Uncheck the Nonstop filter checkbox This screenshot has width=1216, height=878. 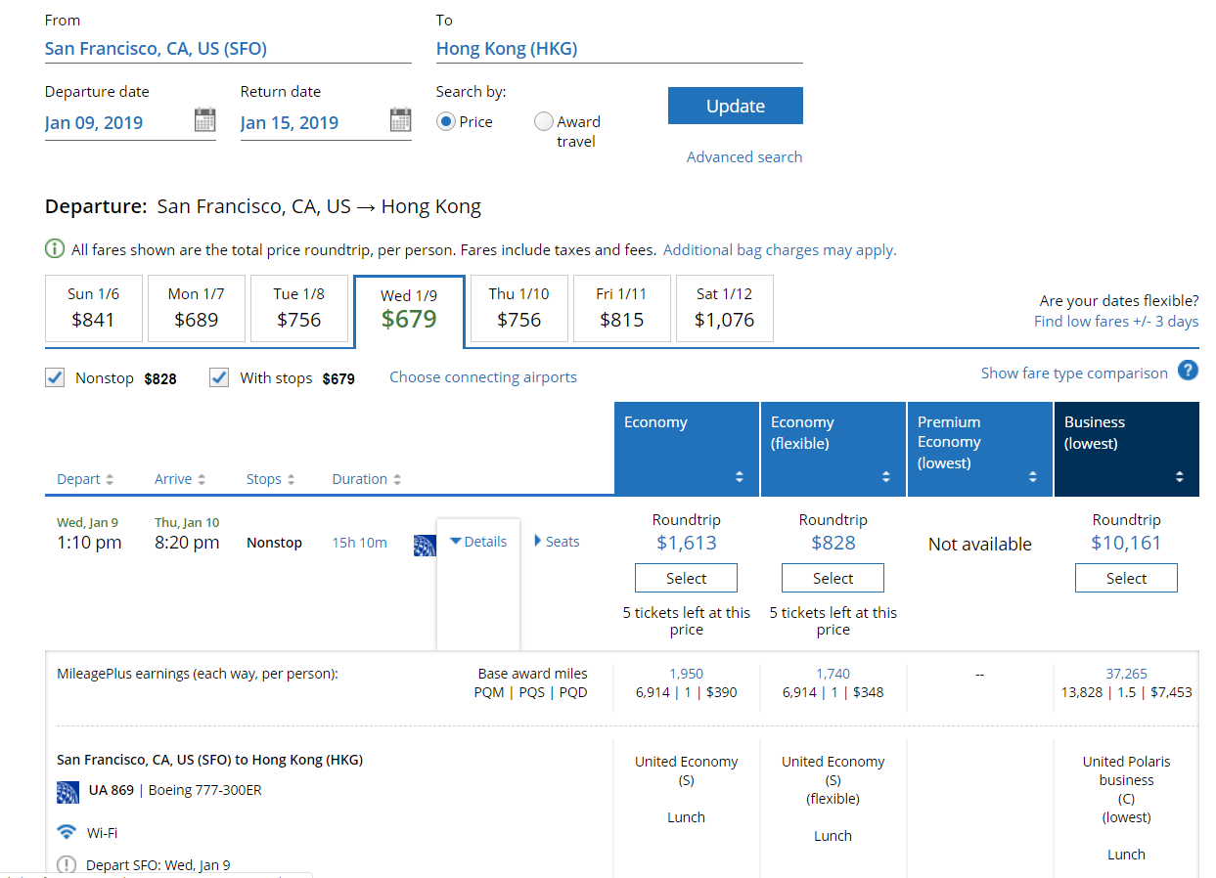56,377
